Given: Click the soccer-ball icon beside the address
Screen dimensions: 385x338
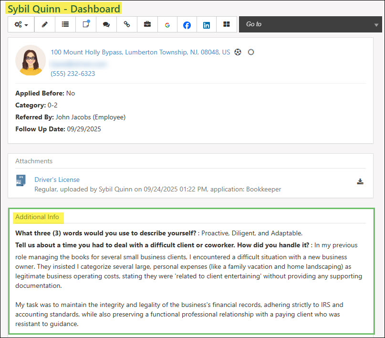Looking at the screenshot, I should 238,52.
